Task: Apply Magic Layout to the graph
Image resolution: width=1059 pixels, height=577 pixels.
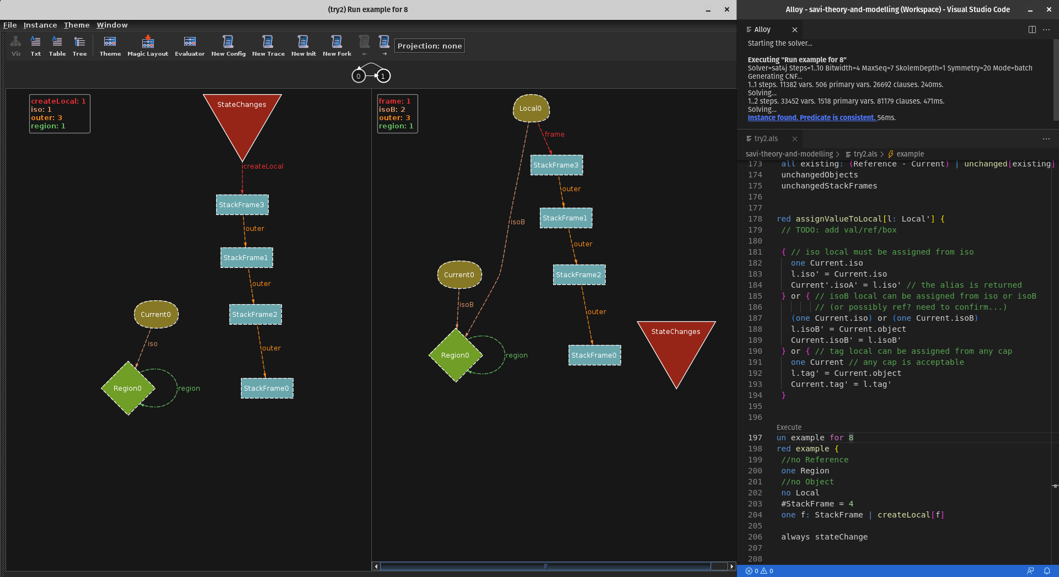Action: click(147, 46)
